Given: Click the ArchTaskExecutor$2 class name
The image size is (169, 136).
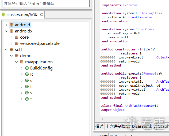Looking at the screenshot, I should (x=141, y=106).
